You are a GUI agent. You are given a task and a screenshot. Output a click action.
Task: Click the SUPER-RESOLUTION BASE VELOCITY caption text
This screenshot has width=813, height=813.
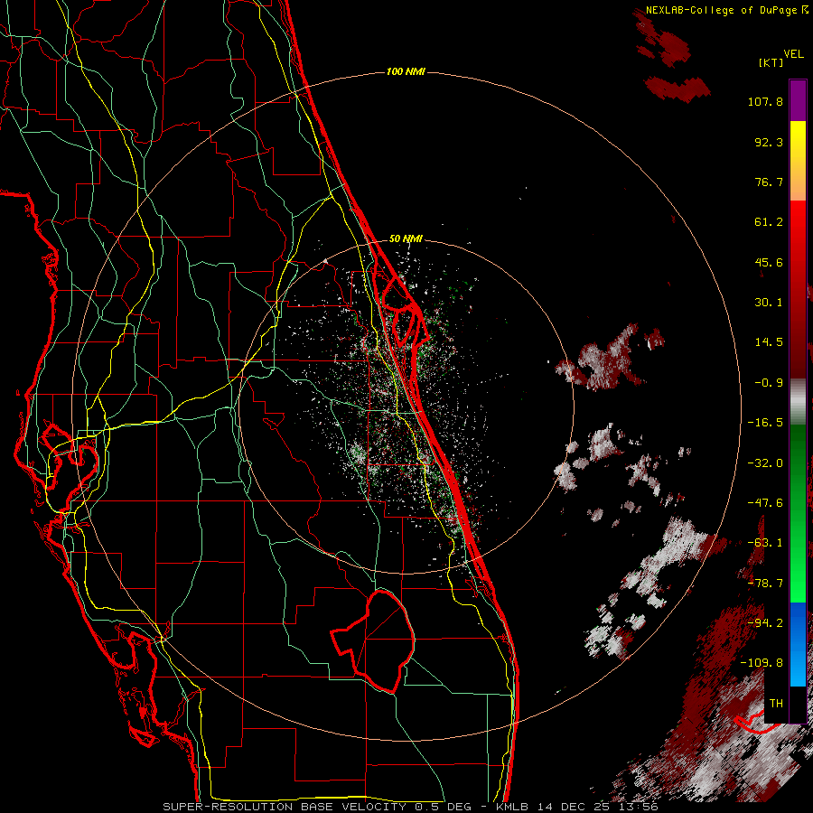coord(285,807)
